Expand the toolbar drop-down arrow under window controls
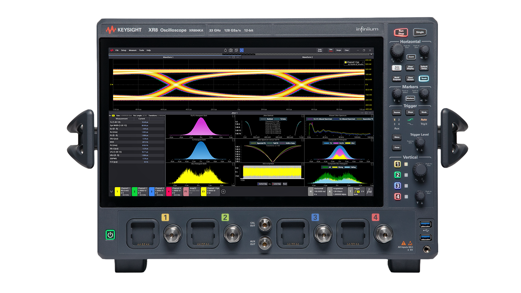 371,54
